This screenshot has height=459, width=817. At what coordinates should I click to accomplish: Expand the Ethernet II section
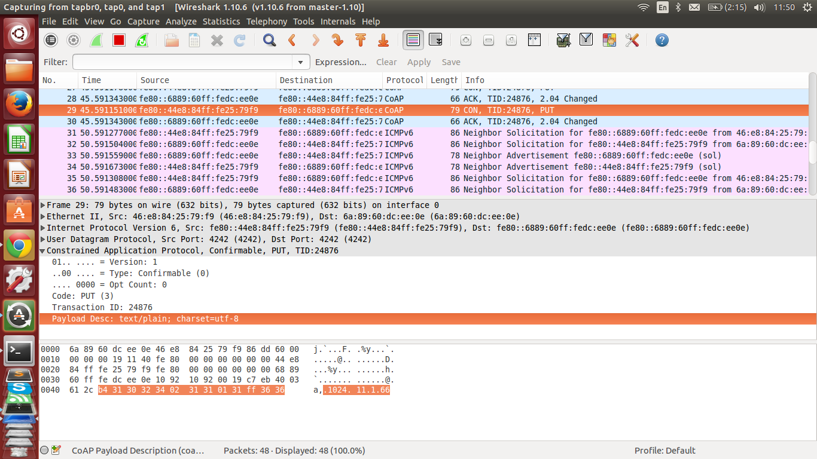click(43, 216)
